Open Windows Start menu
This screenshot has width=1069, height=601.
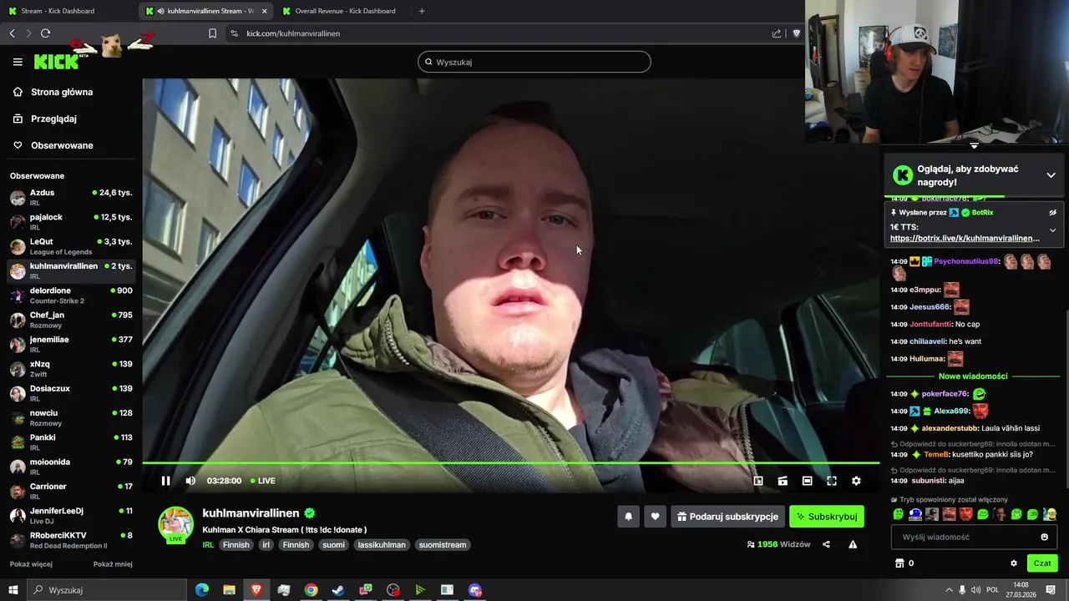click(x=13, y=590)
